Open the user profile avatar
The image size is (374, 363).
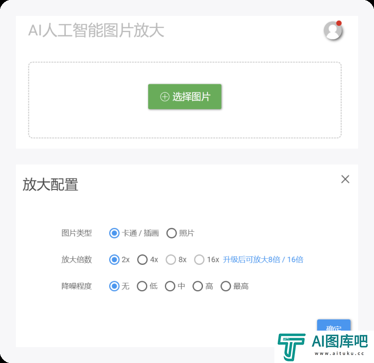click(333, 30)
